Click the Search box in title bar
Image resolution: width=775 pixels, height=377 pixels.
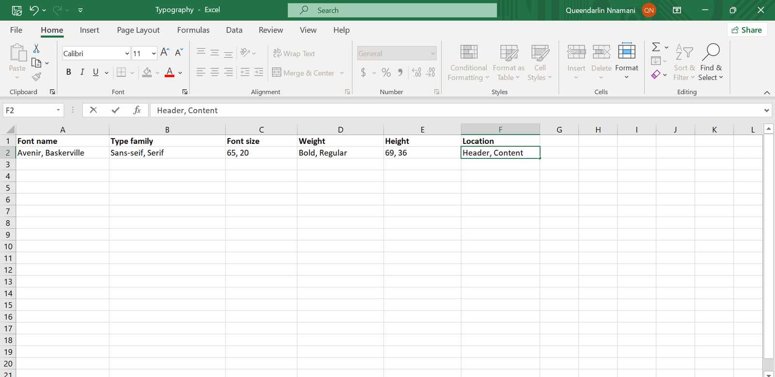pos(392,10)
